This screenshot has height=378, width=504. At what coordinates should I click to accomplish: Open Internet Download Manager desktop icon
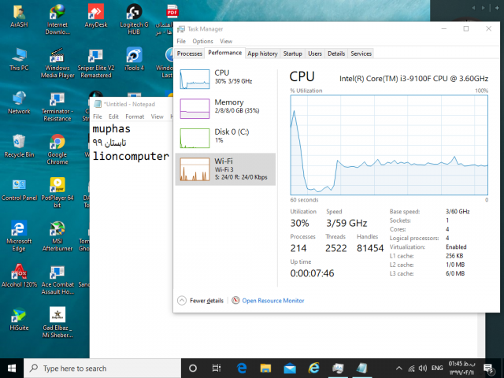[x=57, y=19]
